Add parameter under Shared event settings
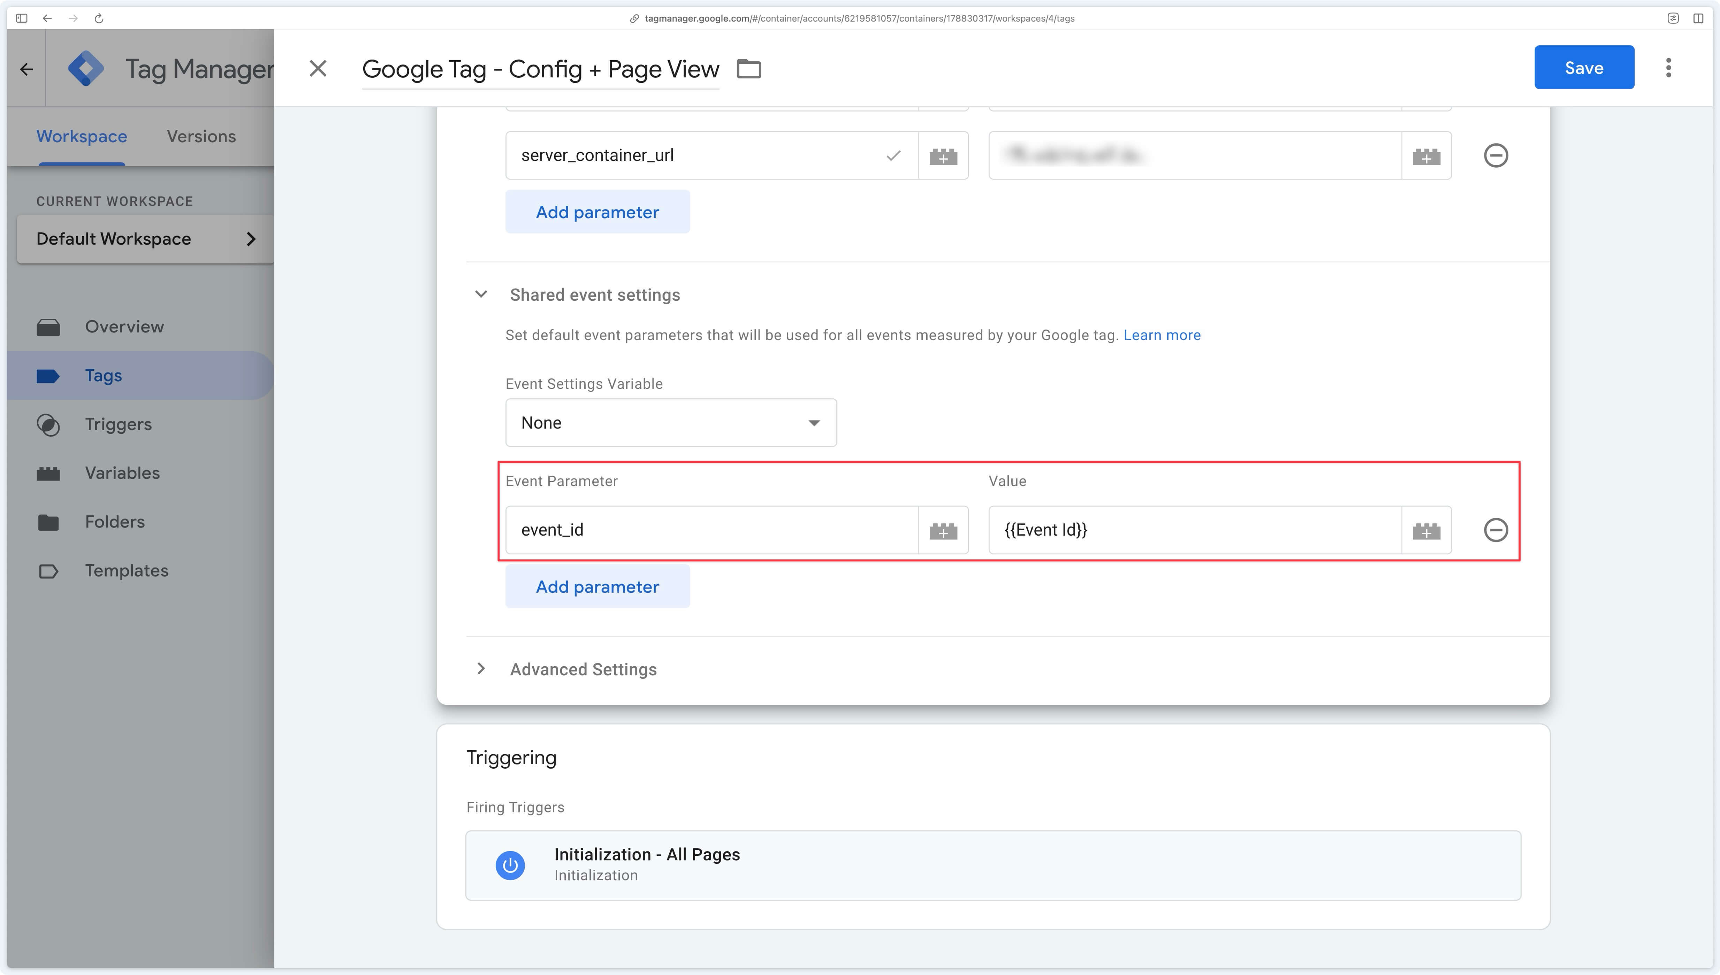Viewport: 1720px width, 975px height. (598, 586)
